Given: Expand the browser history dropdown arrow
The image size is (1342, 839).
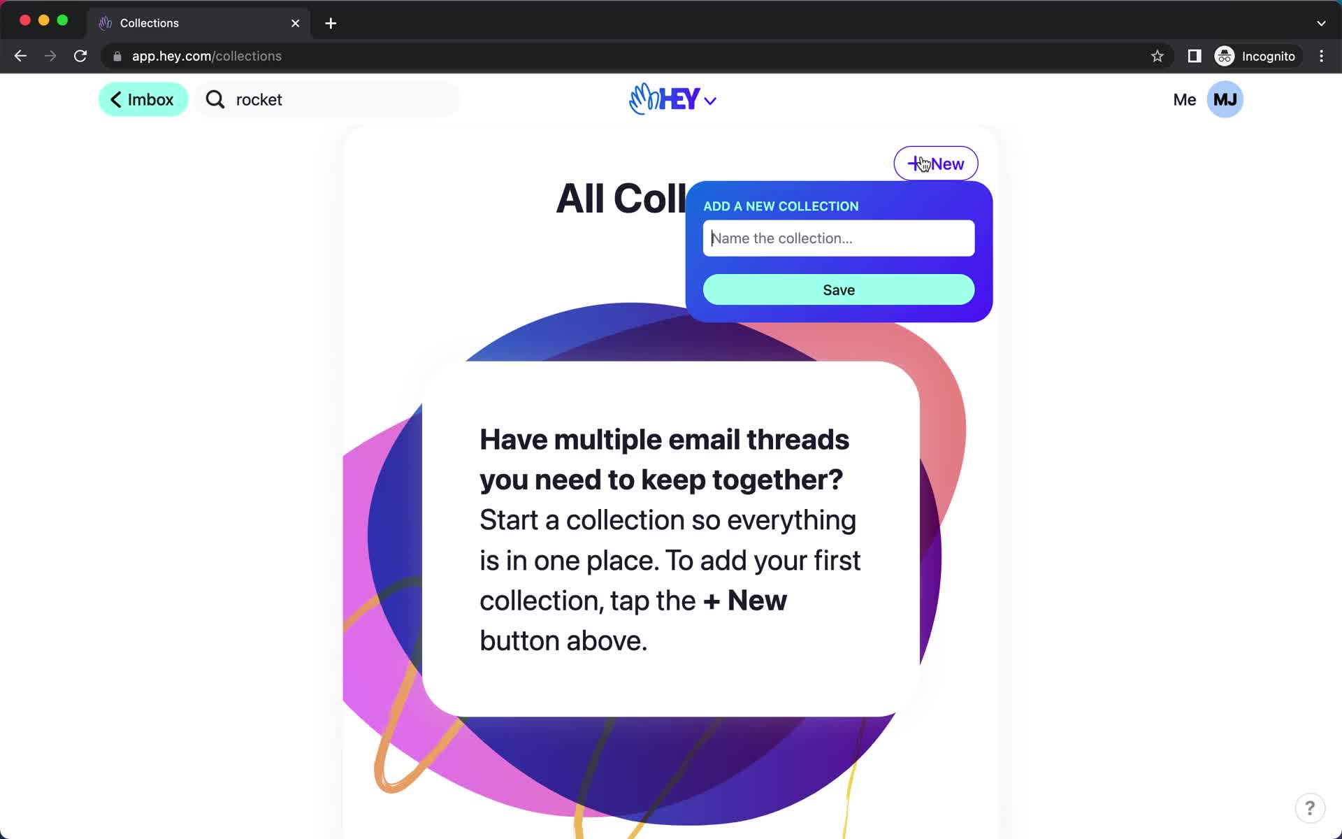Looking at the screenshot, I should 1321,22.
